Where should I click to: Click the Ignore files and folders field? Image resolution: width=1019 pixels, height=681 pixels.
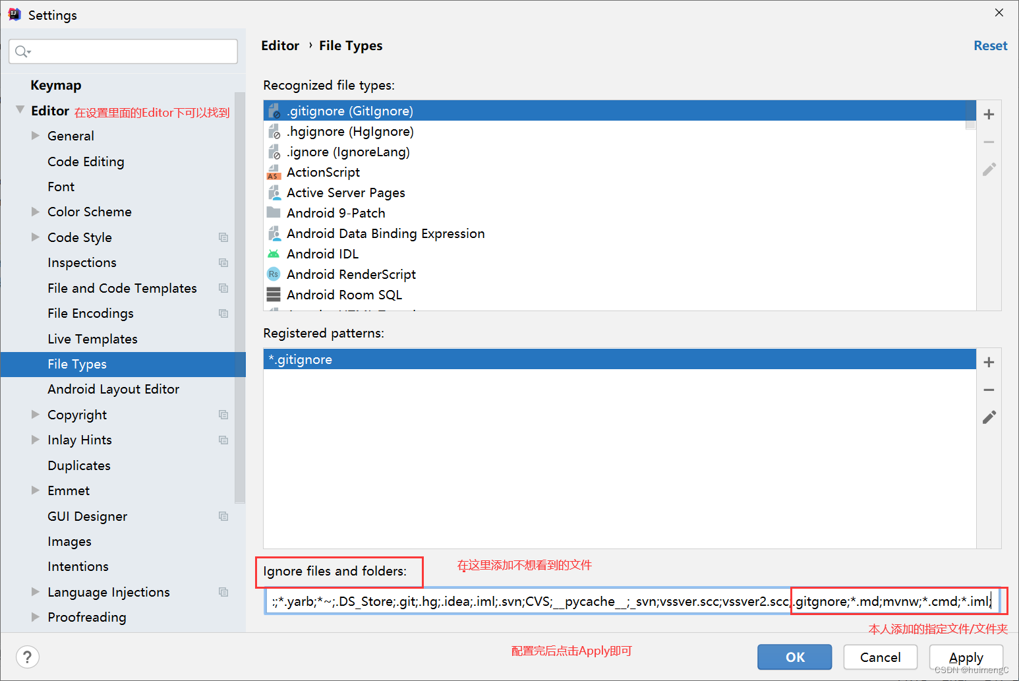(x=633, y=601)
